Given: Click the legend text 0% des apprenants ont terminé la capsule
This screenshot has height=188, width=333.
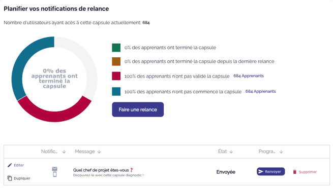Looking at the screenshot, I should tap(170, 48).
